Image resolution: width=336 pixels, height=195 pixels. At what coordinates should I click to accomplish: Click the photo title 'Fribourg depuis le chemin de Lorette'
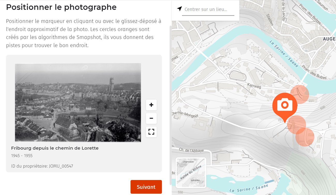tap(55, 148)
